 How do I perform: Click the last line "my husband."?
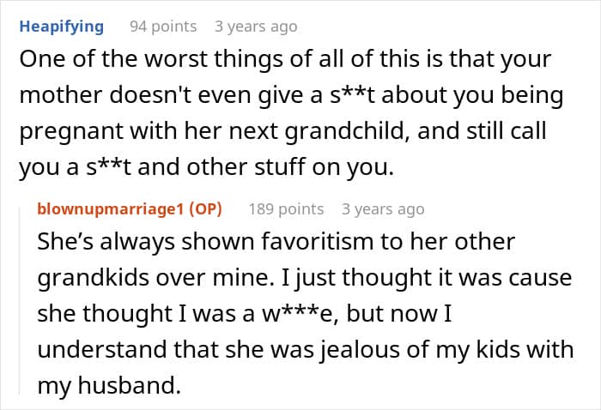[x=109, y=386]
